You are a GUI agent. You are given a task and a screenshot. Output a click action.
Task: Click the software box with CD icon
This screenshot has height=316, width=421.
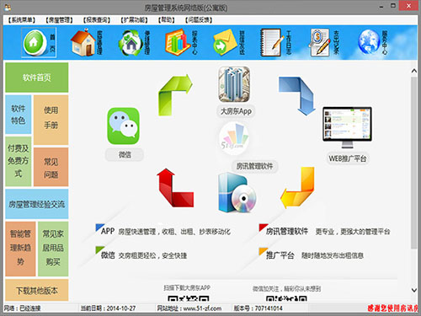coord(237,193)
